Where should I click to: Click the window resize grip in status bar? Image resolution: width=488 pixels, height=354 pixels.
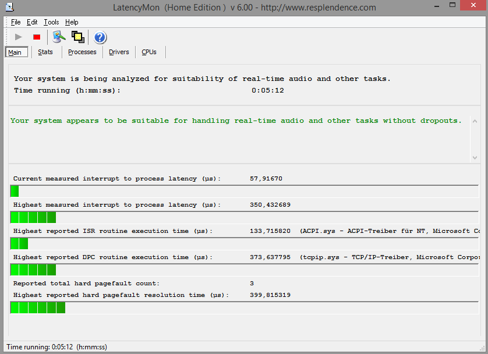pos(483,349)
